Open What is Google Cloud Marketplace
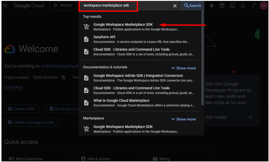Screen dimensions: 269x162 point(139,103)
